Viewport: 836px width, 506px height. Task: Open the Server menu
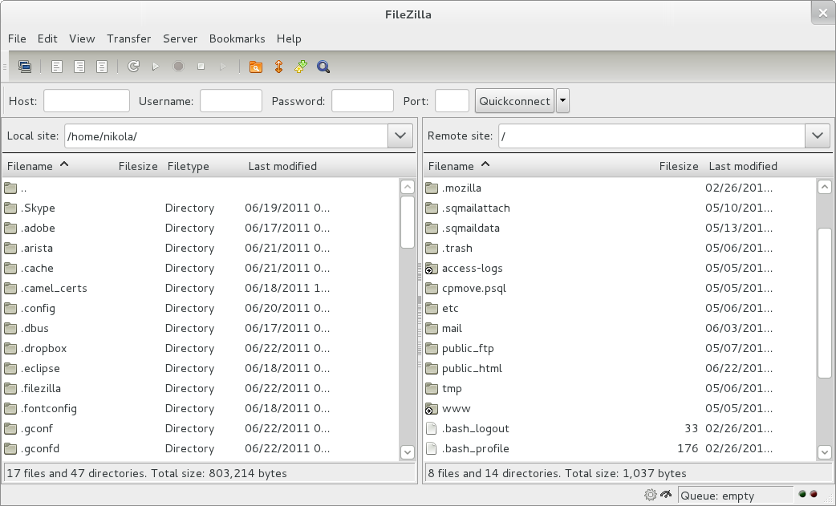coord(181,38)
